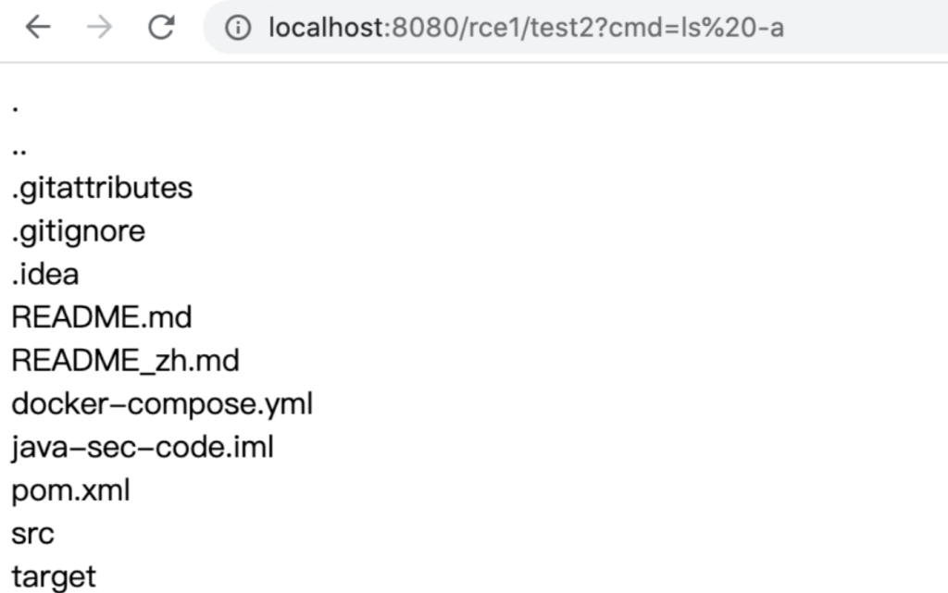Click the localhost host text in the URL

coord(326,28)
